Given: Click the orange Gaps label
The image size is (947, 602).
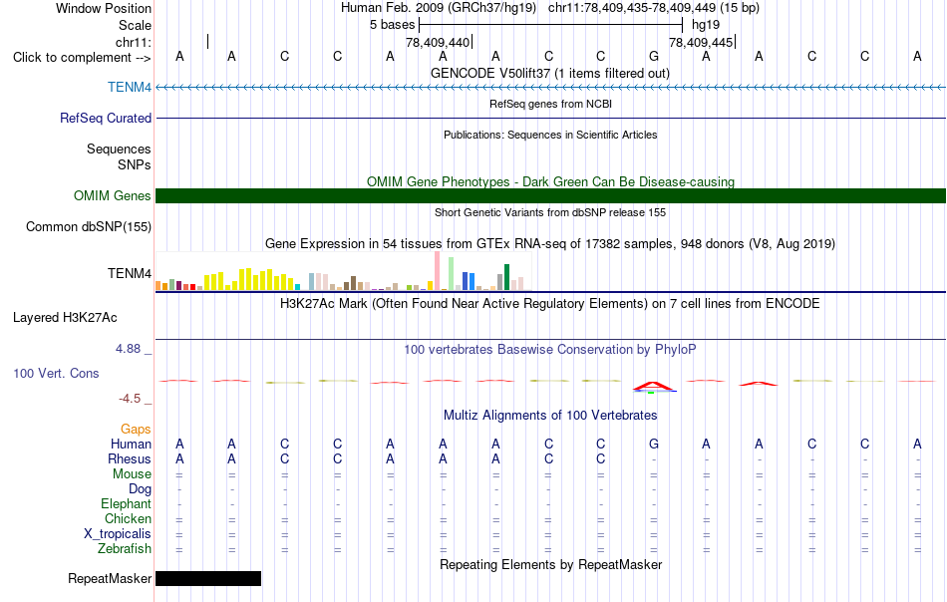Looking at the screenshot, I should click(136, 429).
